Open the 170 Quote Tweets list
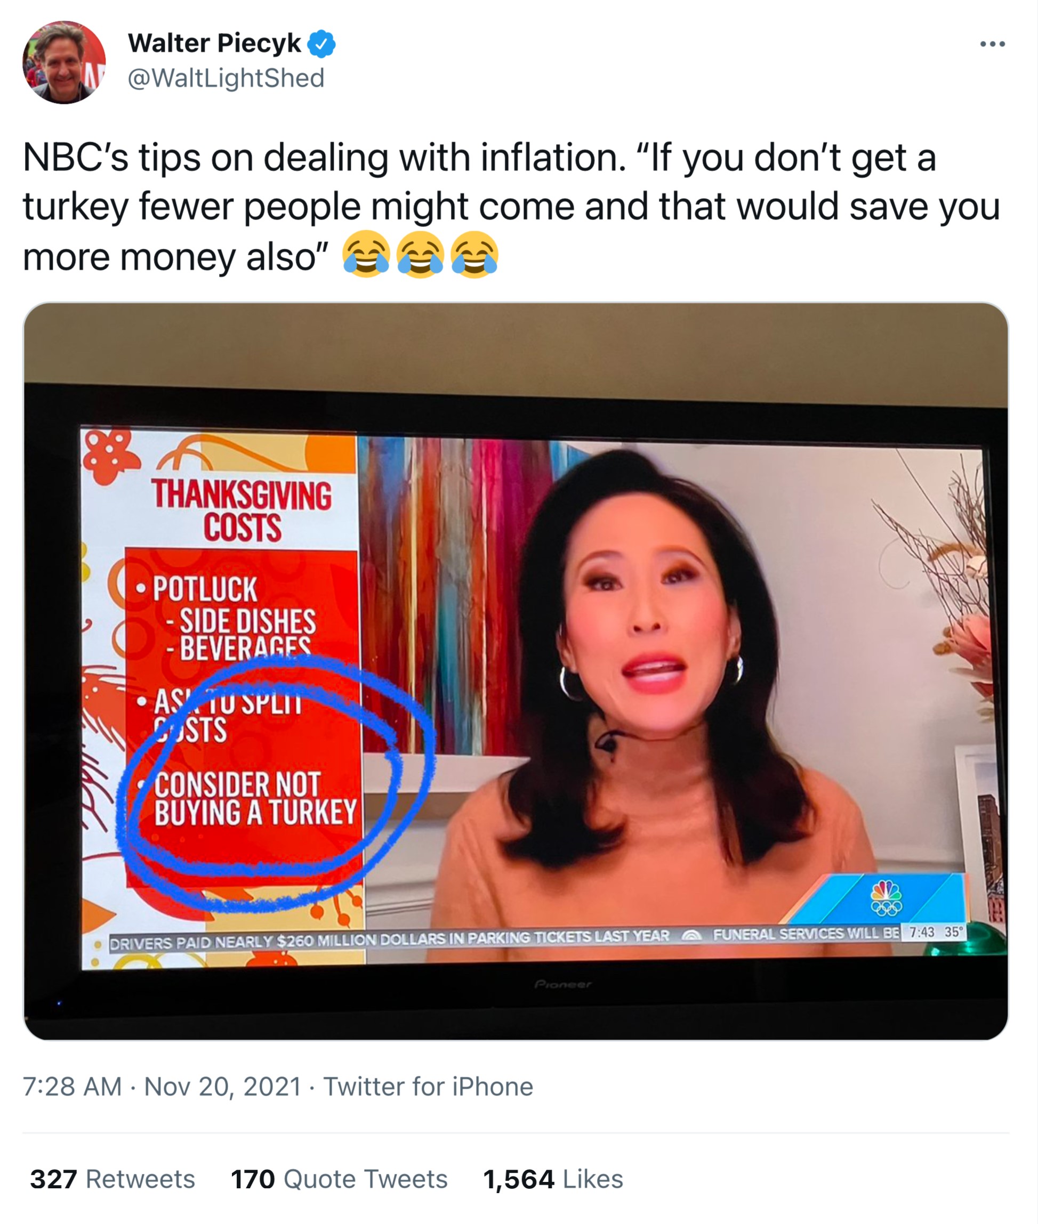This screenshot has height=1224, width=1038. [339, 1179]
